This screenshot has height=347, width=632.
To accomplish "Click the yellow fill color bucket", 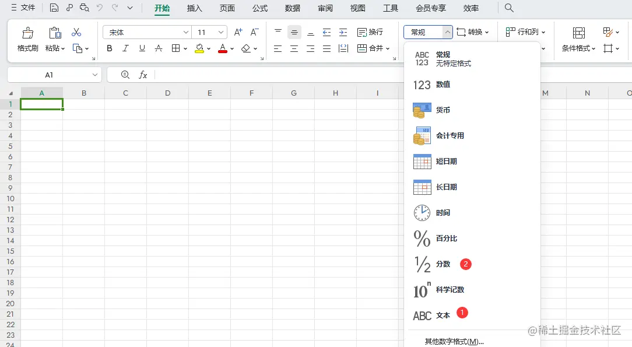I will [199, 48].
